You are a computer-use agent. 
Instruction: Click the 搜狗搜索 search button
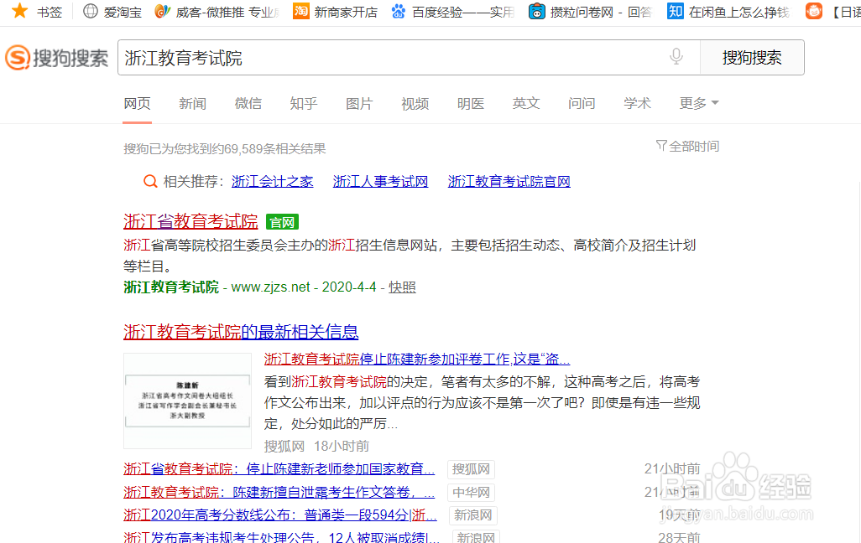tap(752, 58)
